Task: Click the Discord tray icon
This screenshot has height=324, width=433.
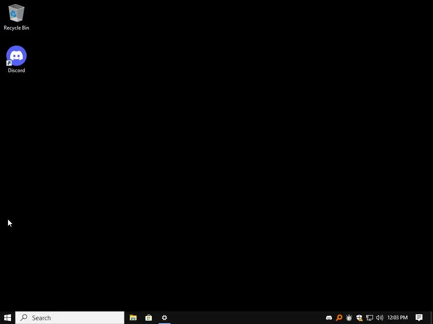Action: pyautogui.click(x=329, y=318)
